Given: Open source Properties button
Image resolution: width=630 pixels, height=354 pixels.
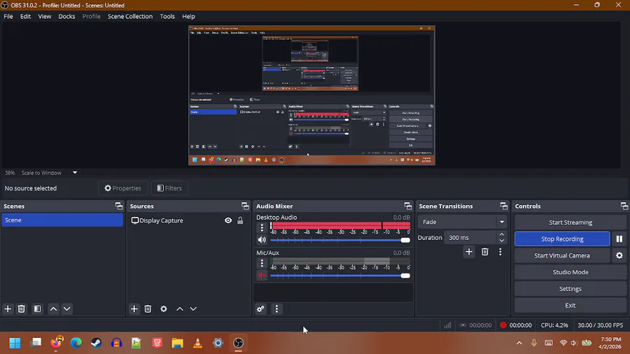Looking at the screenshot, I should (123, 187).
